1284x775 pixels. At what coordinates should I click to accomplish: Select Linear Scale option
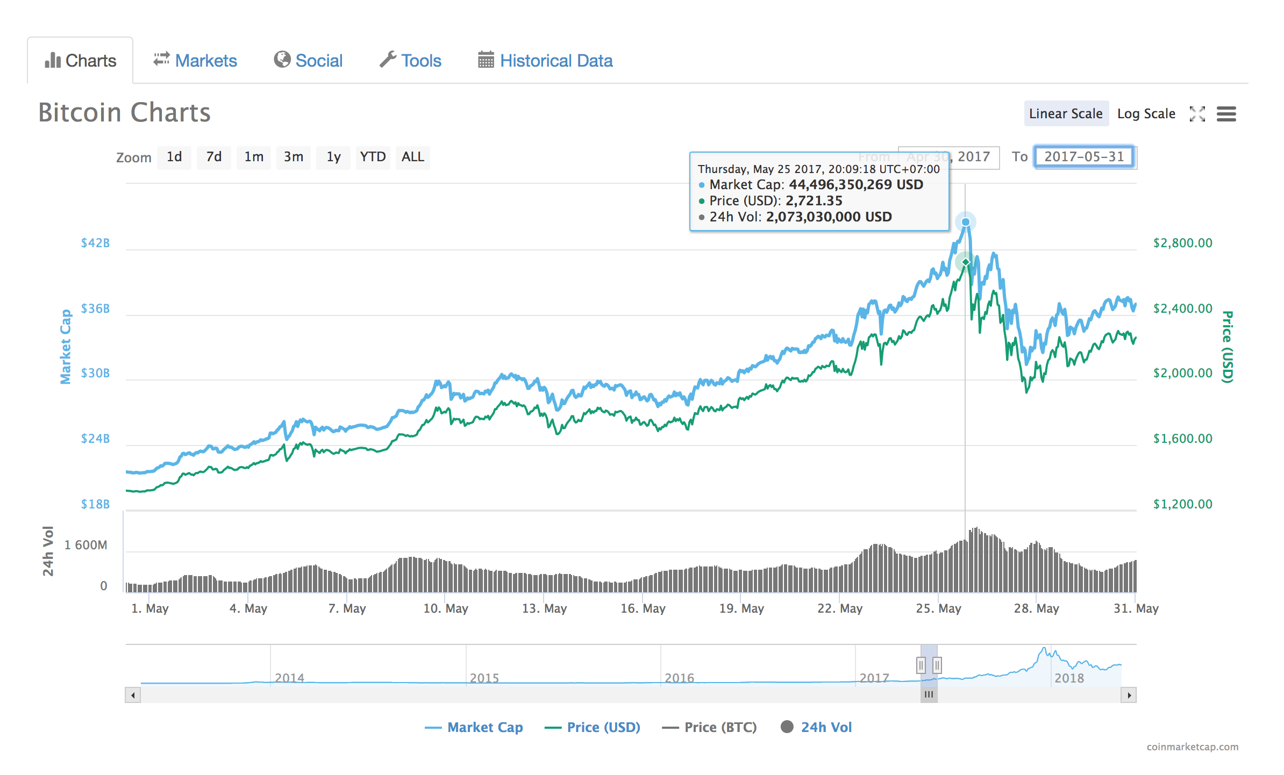pos(1066,114)
